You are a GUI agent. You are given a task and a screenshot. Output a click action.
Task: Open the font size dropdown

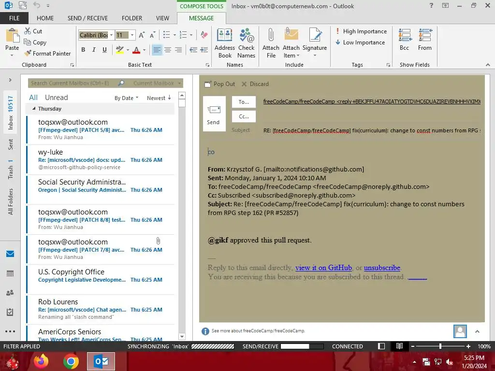point(132,35)
